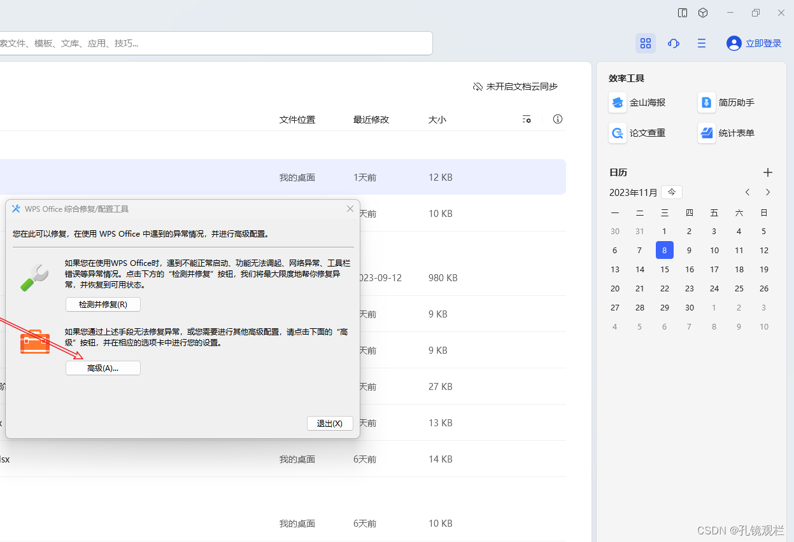Open the customer service headset icon
The image size is (794, 542).
coord(674,43)
